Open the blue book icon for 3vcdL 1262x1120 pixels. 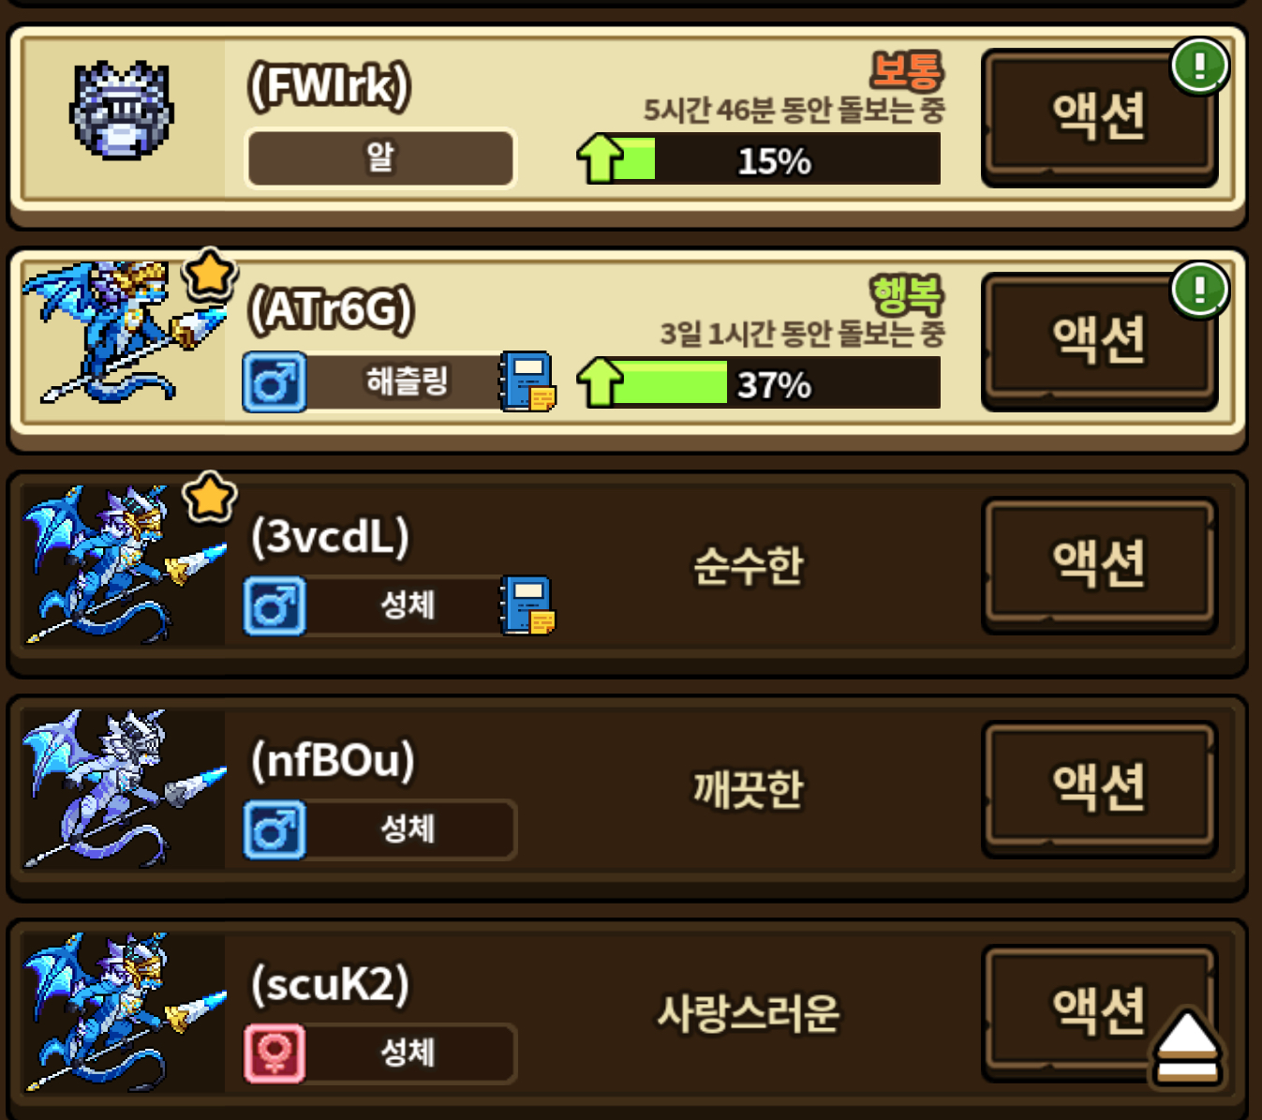[x=527, y=605]
